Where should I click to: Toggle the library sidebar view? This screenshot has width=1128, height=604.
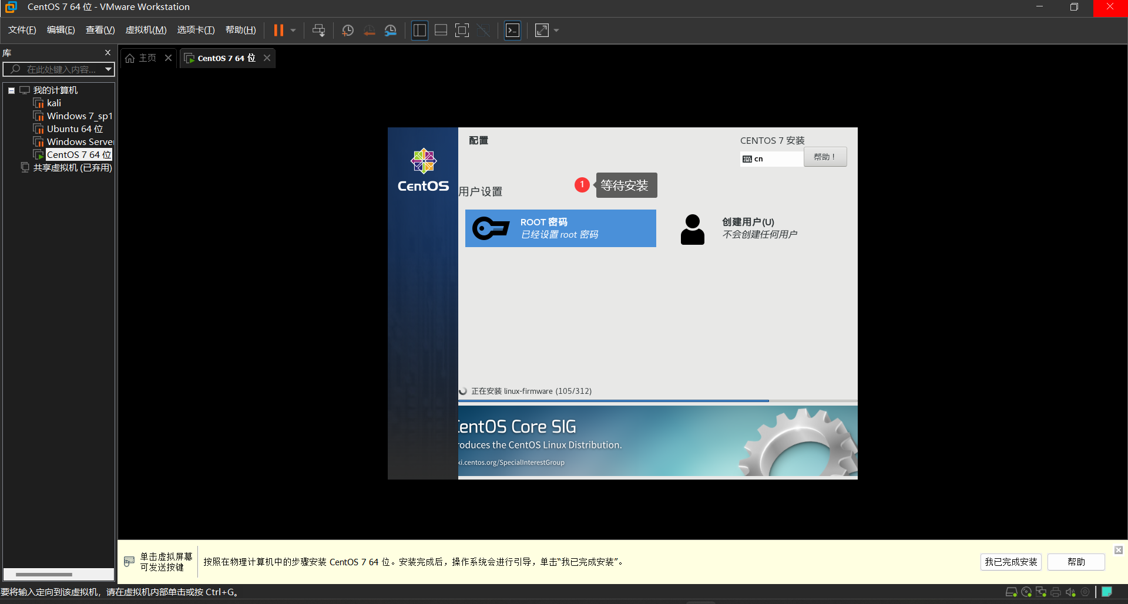tap(419, 30)
